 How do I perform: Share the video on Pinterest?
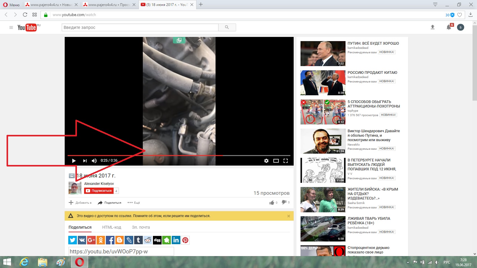click(185, 240)
